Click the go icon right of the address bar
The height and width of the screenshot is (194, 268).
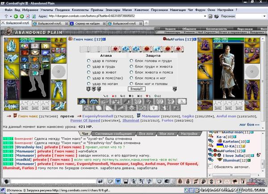point(210,16)
